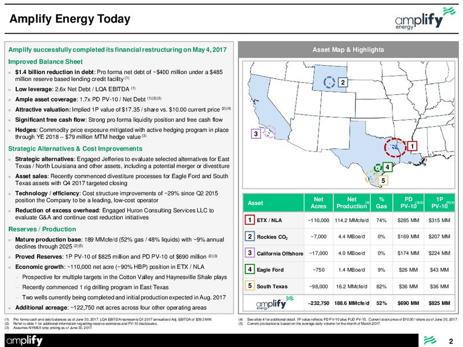Click the ~232,750 total net acres cell

tap(318, 303)
